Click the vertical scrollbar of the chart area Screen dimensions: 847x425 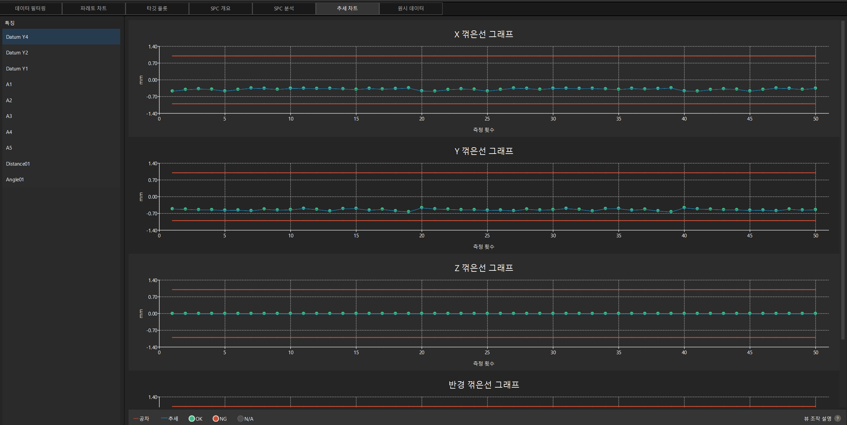tap(843, 180)
